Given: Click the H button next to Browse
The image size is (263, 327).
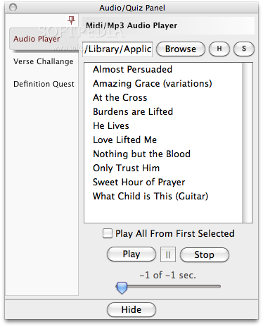Looking at the screenshot, I should pyautogui.click(x=219, y=49).
